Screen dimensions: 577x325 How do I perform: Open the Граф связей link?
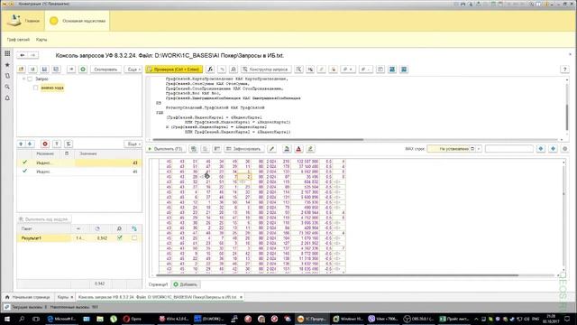(18, 40)
